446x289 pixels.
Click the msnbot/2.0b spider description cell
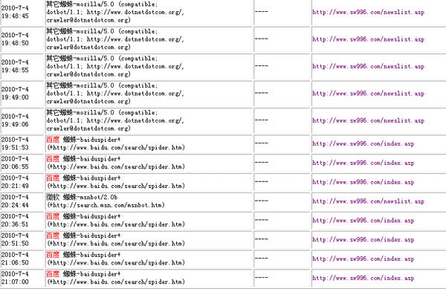(149, 201)
